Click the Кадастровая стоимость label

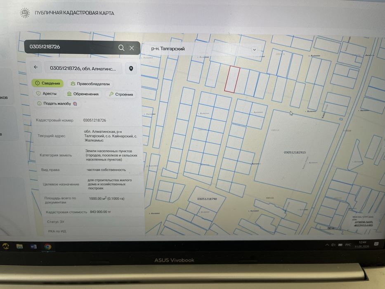(x=66, y=212)
